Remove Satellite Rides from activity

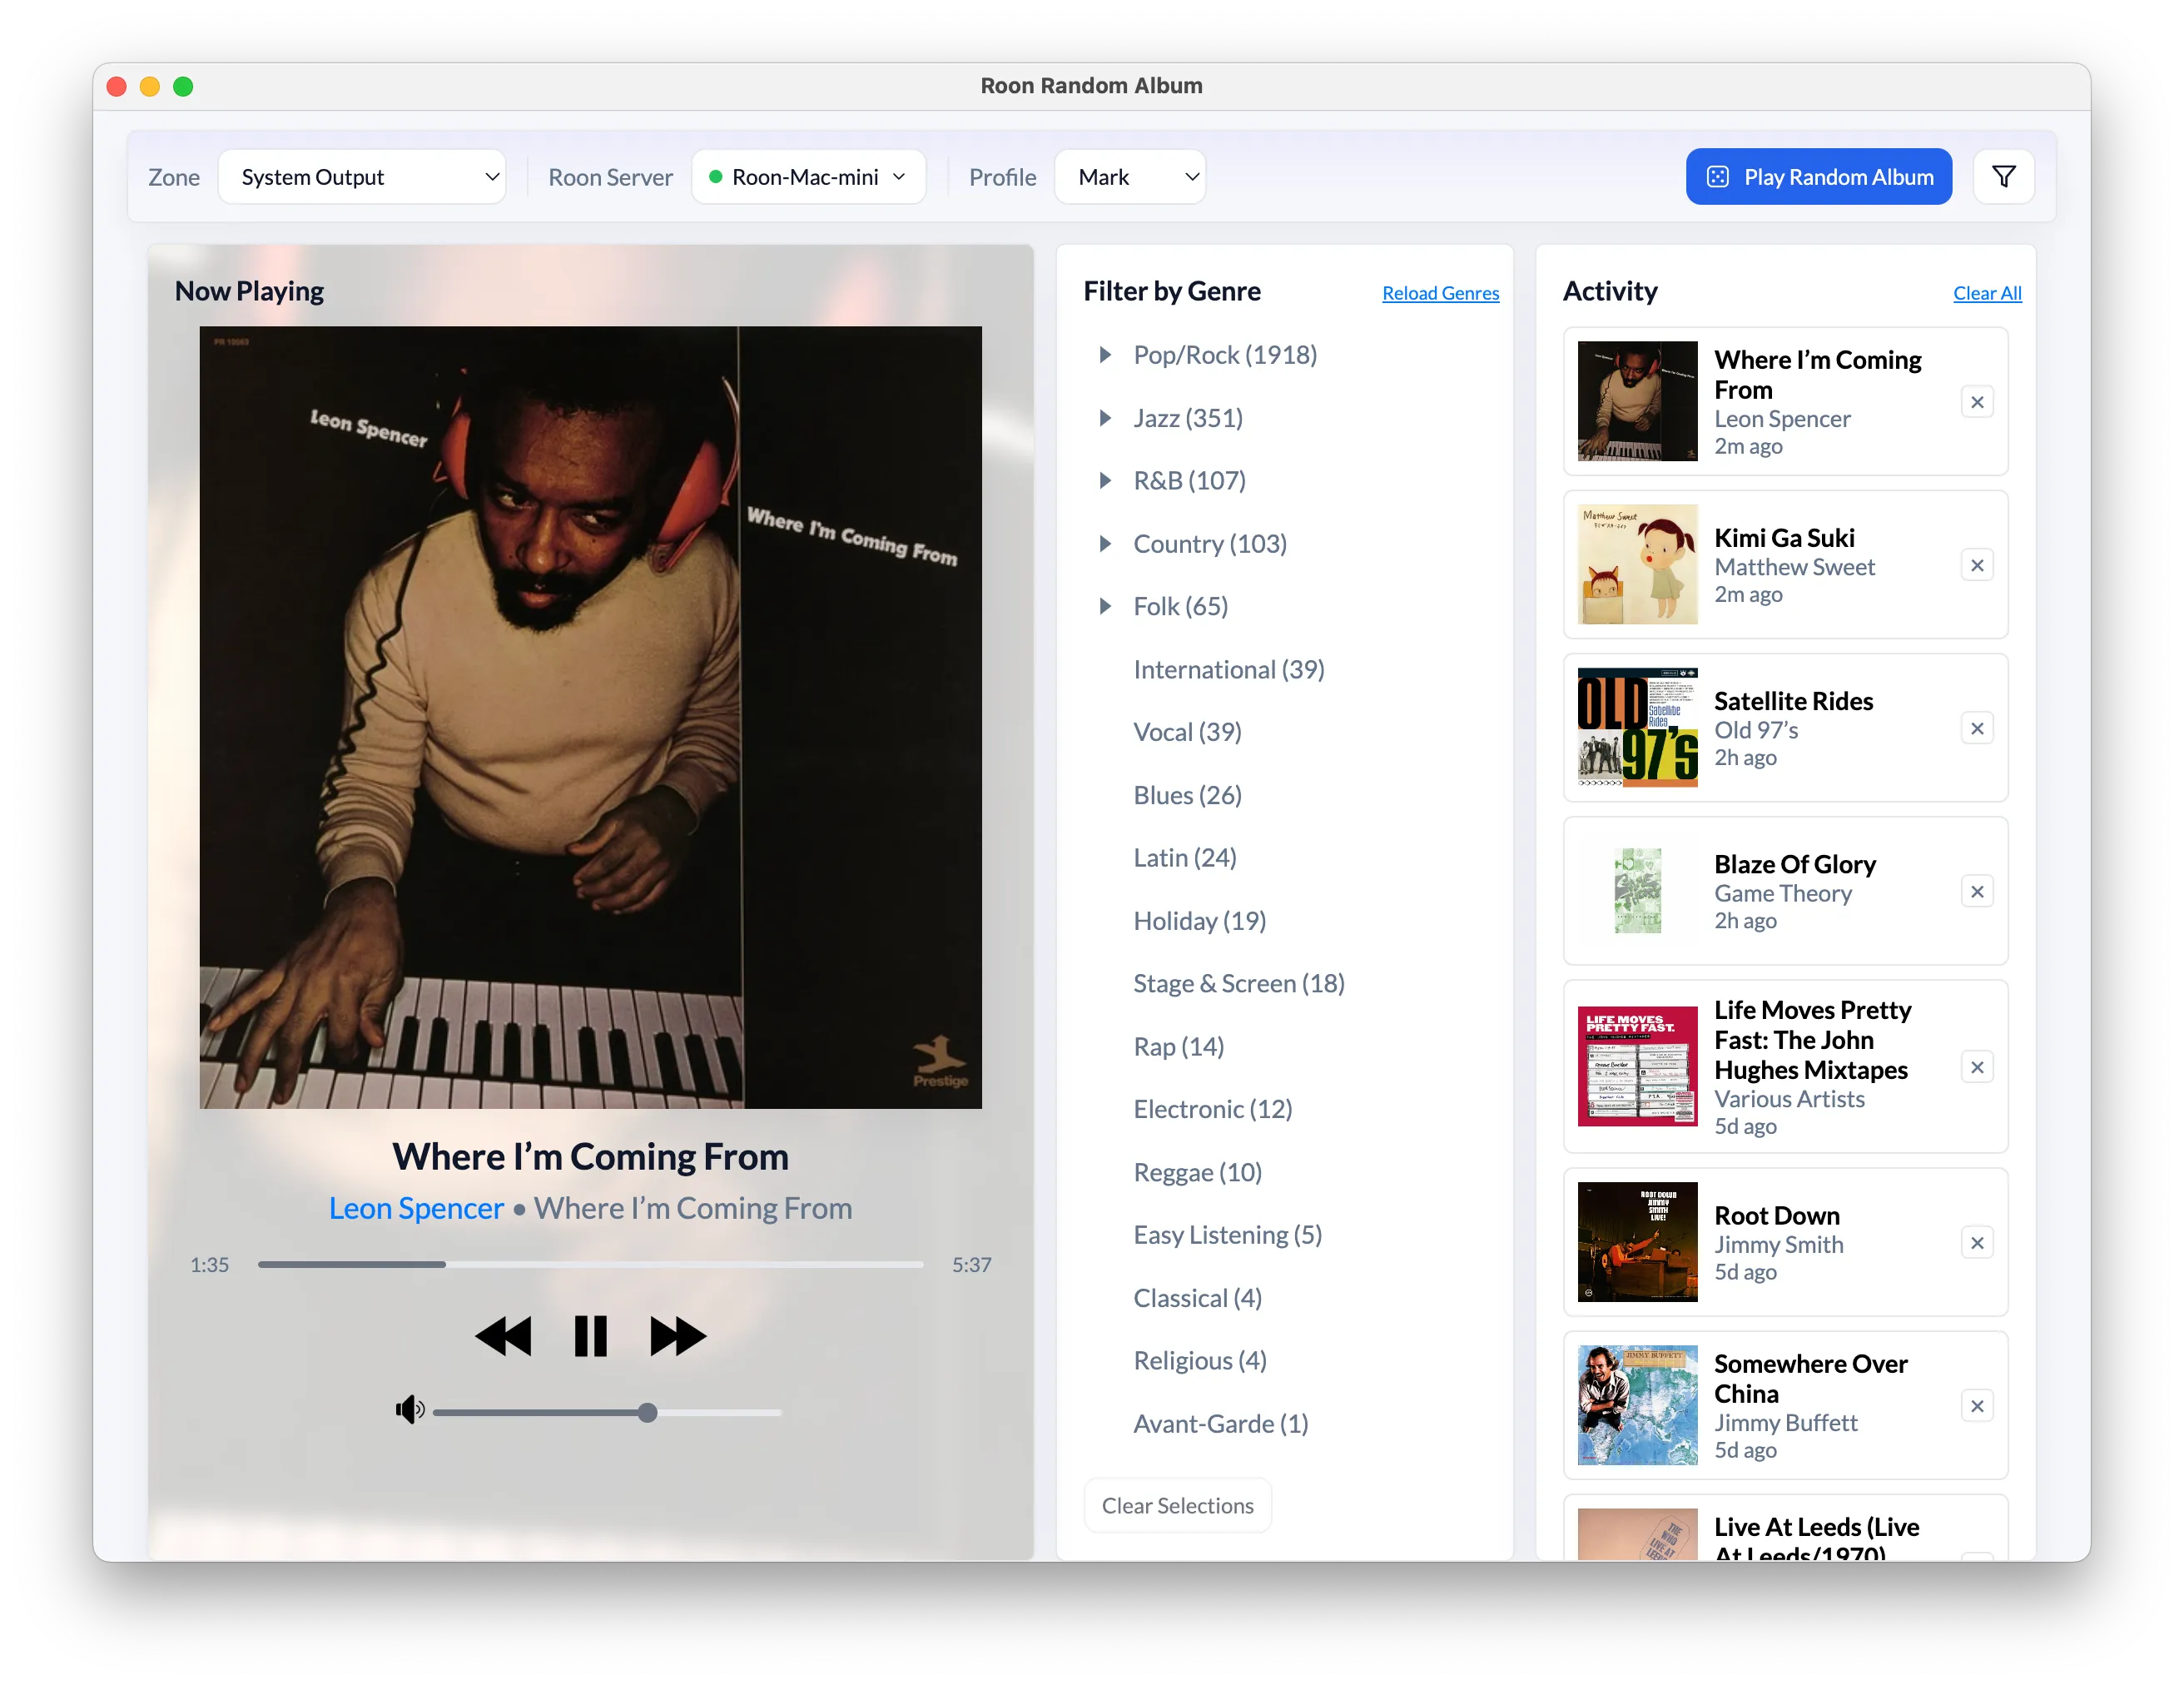point(1977,728)
